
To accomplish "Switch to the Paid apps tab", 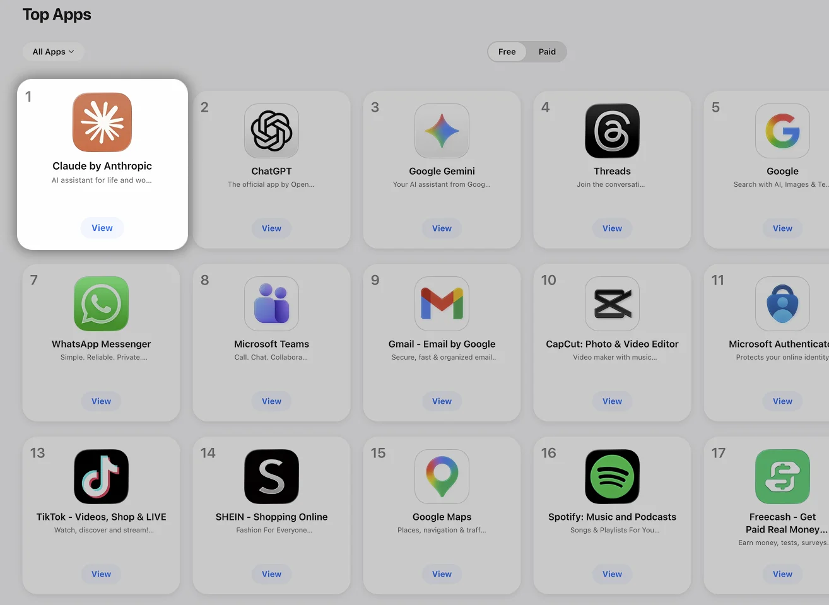I will [x=547, y=52].
